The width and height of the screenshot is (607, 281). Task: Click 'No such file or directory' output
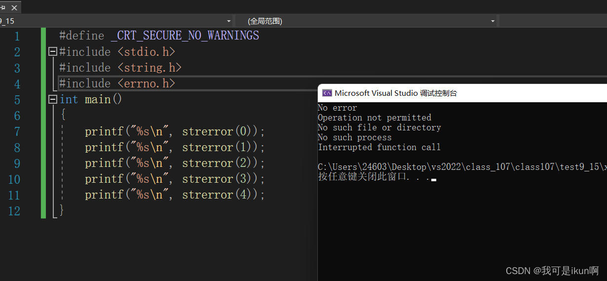379,127
